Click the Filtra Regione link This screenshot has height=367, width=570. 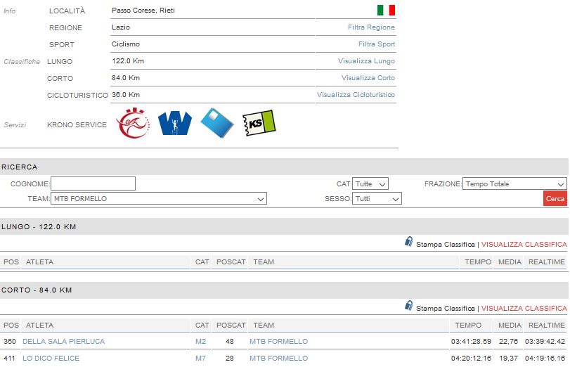coord(371,27)
